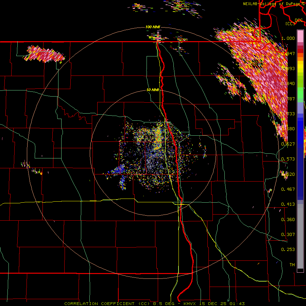Click the 0.5 DEG elevation text
The width and height of the screenshot is (306, 306).
pos(164,304)
